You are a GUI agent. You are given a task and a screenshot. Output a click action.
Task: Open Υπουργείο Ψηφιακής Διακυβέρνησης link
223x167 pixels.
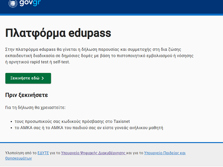pos(94,153)
